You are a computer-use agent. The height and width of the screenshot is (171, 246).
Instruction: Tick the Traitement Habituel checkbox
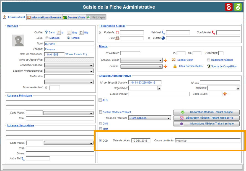(208, 60)
